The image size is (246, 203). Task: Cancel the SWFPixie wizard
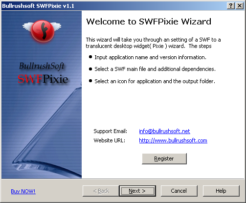(179, 191)
